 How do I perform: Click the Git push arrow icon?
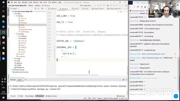[x=117, y=5]
